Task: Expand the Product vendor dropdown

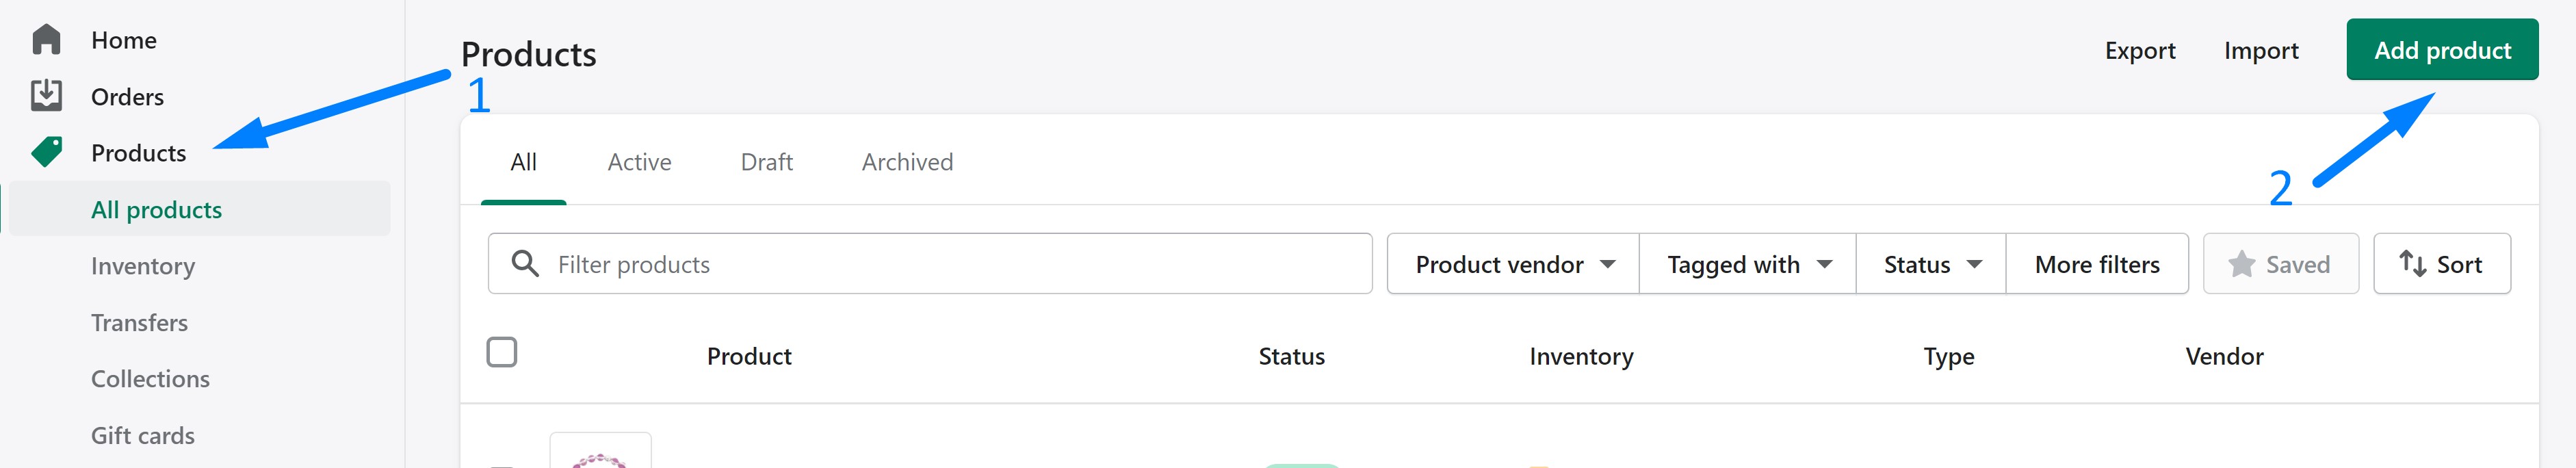Action: click(1512, 264)
